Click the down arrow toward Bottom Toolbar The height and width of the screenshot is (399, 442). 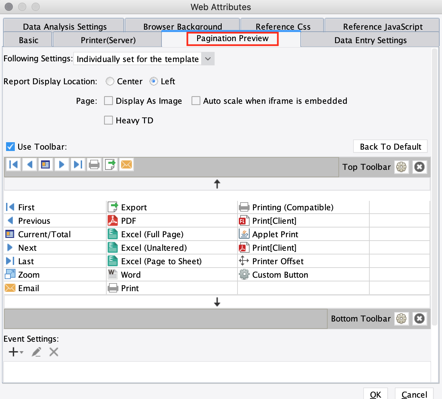click(x=217, y=302)
